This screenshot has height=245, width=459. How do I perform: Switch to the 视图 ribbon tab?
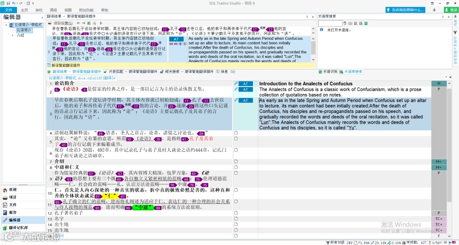(x=68, y=10)
